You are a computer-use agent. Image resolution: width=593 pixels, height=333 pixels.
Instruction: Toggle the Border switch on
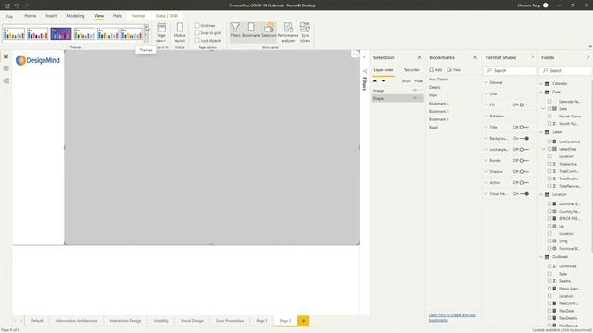[x=524, y=160]
